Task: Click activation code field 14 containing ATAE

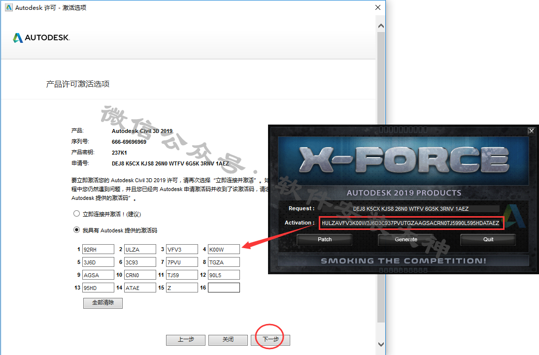Action: point(140,288)
